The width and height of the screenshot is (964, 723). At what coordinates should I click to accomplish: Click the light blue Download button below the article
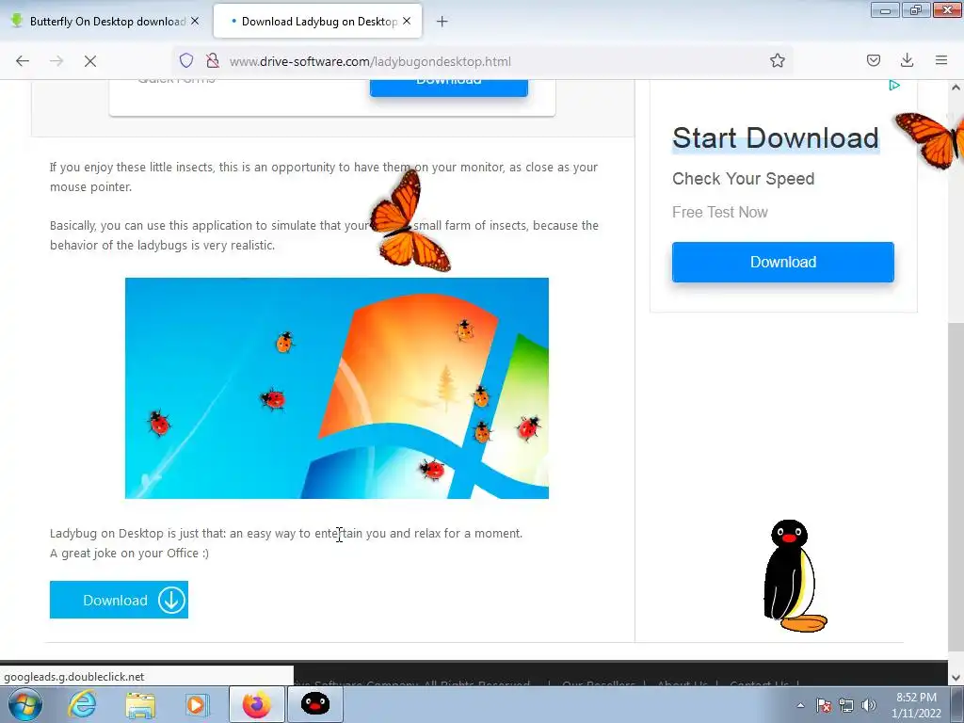(x=119, y=600)
